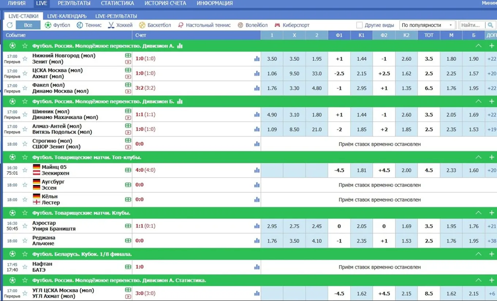
Task: Bet on home win 3.50 for Нижний Новгород
Action: click(x=272, y=59)
